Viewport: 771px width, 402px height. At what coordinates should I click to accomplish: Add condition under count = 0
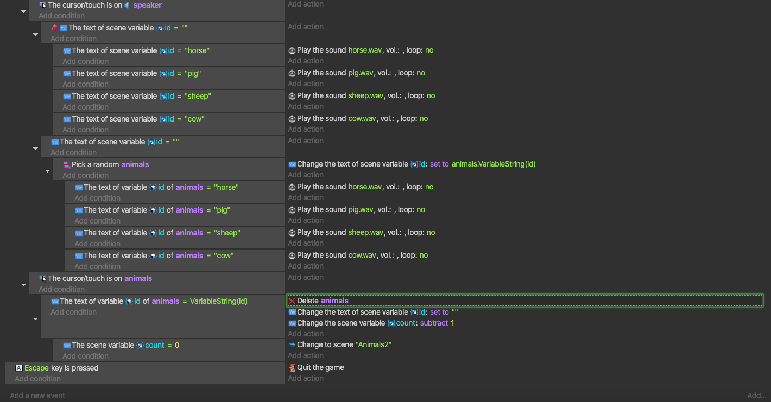(85, 356)
